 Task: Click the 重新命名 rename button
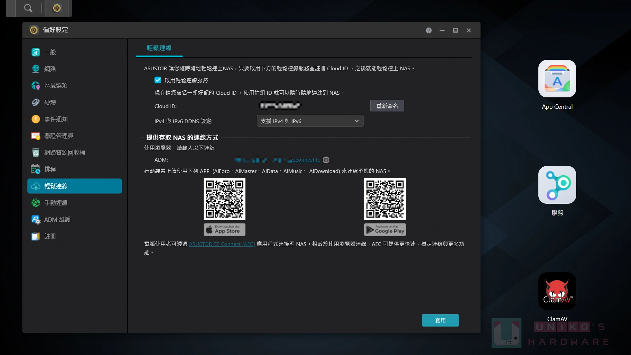click(x=387, y=106)
